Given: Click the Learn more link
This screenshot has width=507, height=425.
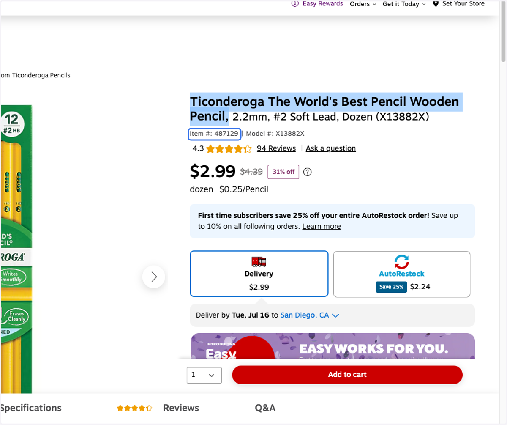Looking at the screenshot, I should pos(322,226).
